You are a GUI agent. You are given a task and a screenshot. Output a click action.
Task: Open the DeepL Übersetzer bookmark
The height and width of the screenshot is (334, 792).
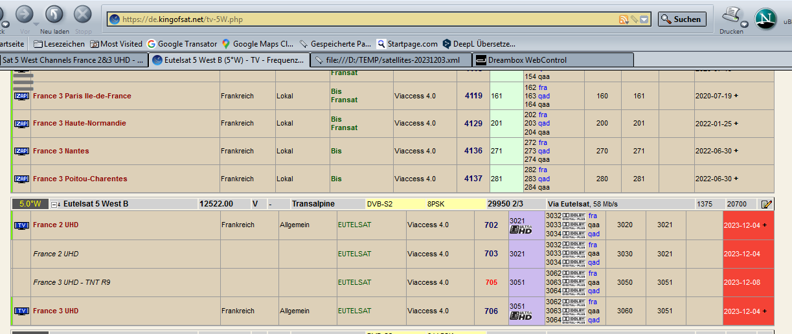click(479, 44)
